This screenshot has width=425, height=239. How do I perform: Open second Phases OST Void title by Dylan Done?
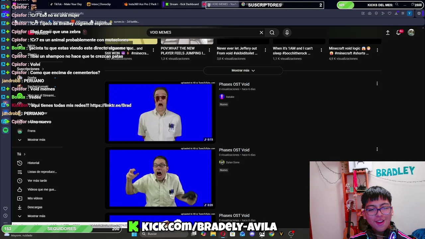[x=234, y=150]
